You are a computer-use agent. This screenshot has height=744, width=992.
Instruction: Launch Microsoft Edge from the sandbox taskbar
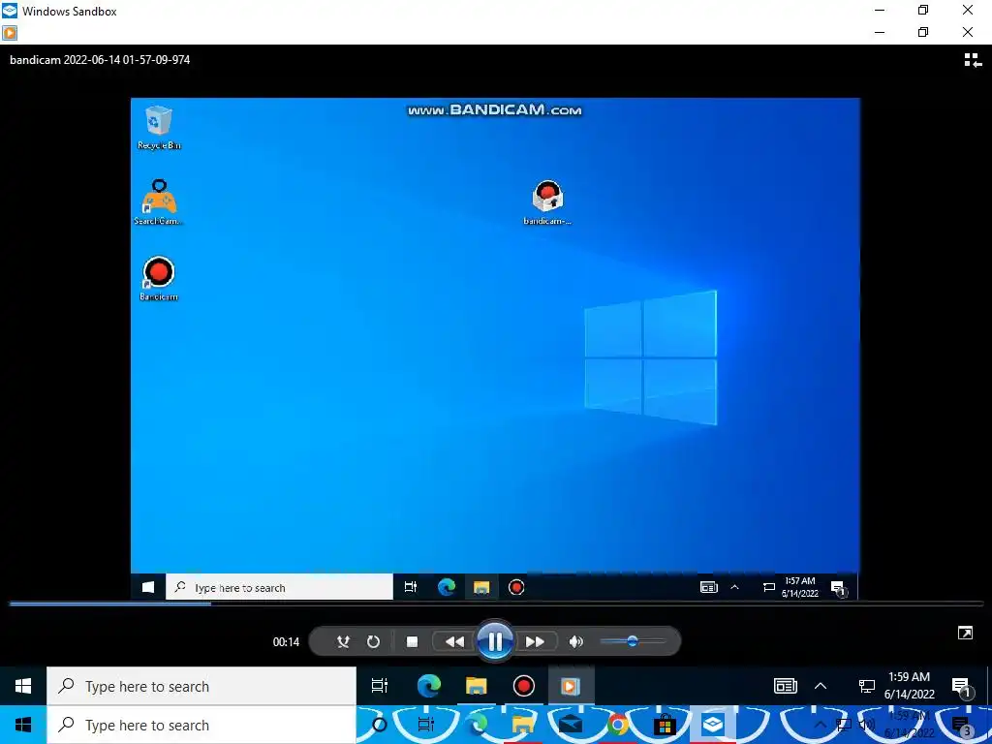click(x=429, y=686)
